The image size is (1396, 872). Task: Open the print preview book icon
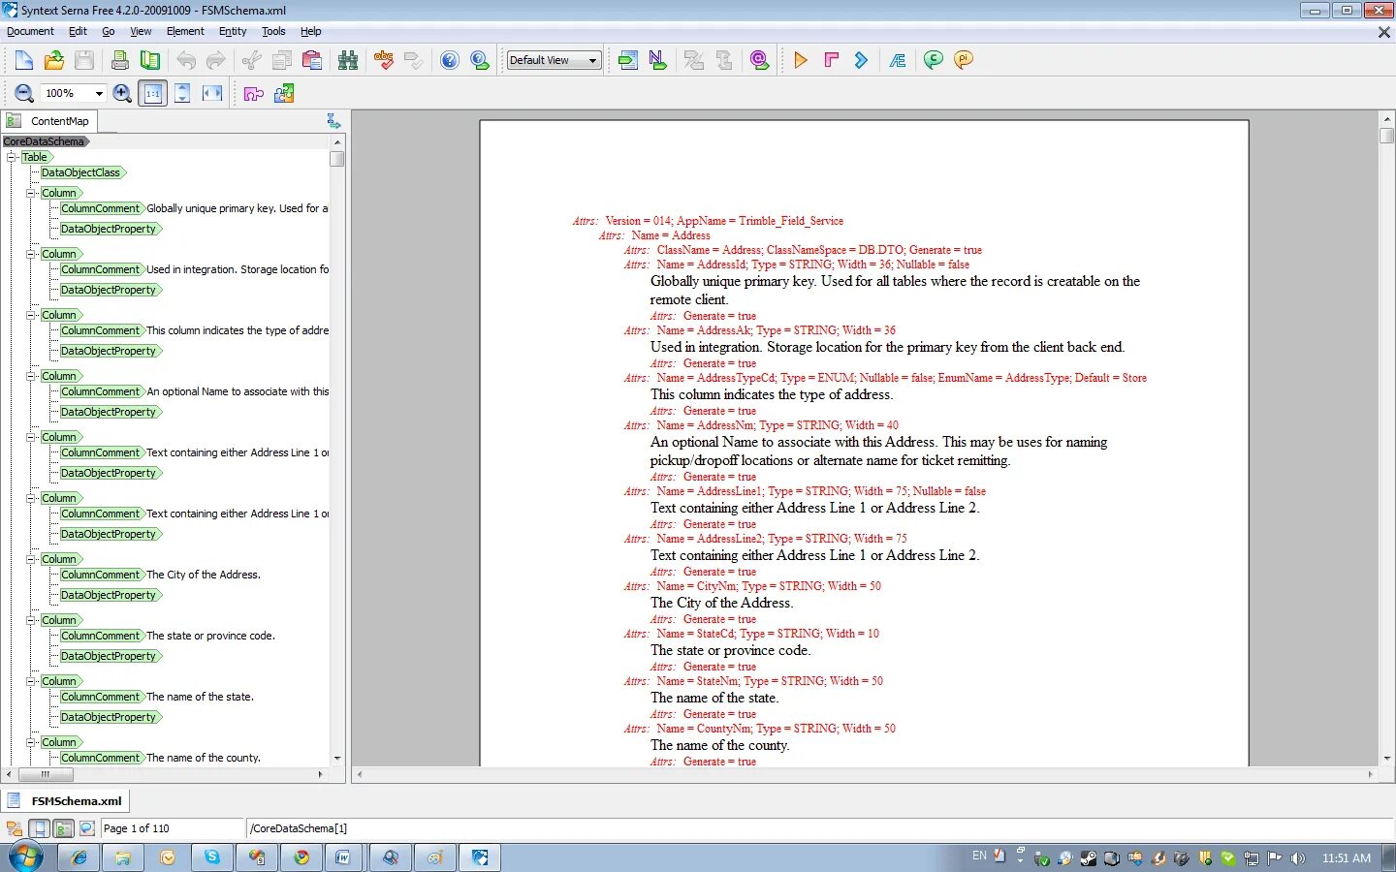(x=150, y=60)
